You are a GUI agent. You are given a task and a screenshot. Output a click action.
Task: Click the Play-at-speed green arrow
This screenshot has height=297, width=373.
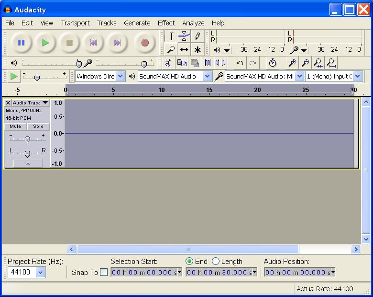(x=14, y=77)
